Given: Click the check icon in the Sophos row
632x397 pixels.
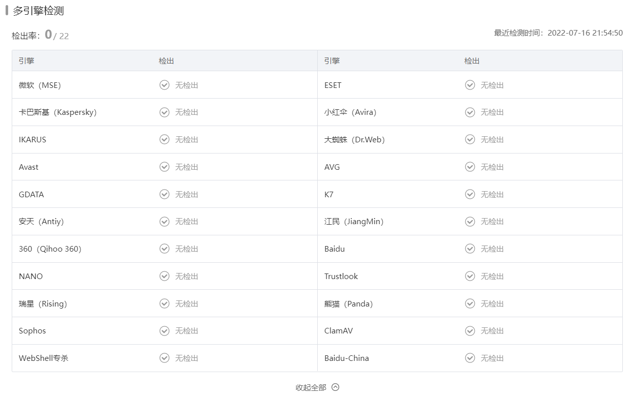Looking at the screenshot, I should click(164, 331).
